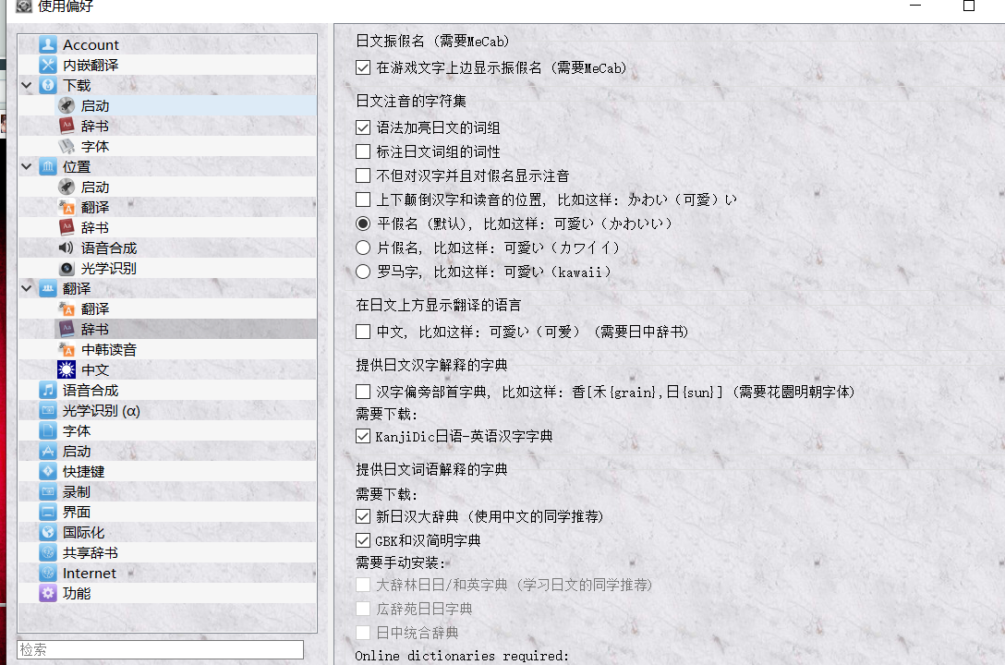
Task: Click the 下载 globe icon
Action: coord(48,85)
